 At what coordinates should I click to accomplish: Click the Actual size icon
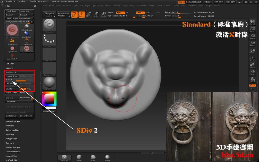point(252,37)
